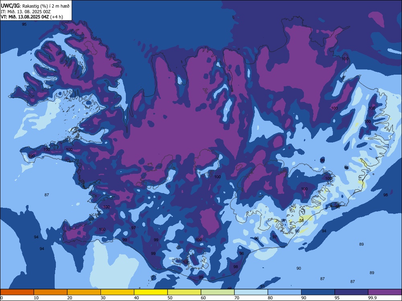This screenshot has height=301, width=402.
Task: Click the legend tick label '0'
Action: click(x=2, y=298)
